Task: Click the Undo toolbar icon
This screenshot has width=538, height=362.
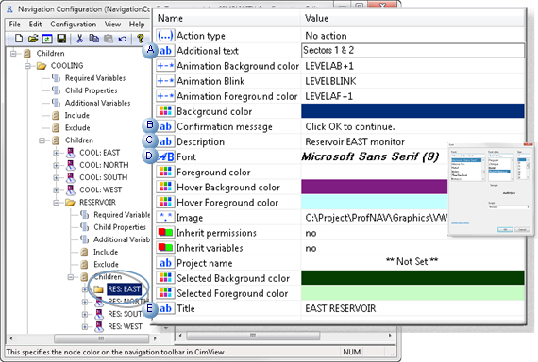Action: [123, 39]
